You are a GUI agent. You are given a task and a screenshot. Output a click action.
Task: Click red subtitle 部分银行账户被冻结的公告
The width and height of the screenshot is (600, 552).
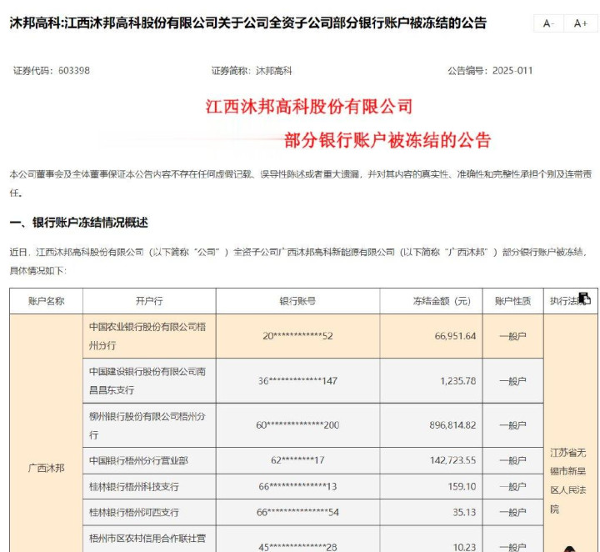pyautogui.click(x=387, y=140)
